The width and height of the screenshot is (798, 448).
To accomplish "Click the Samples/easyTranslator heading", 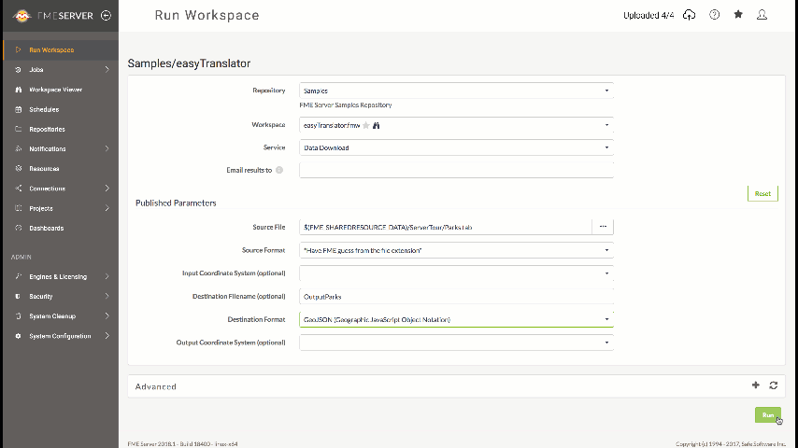I will (189, 63).
